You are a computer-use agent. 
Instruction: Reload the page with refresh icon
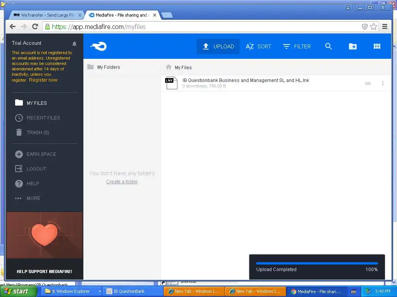tap(35, 27)
